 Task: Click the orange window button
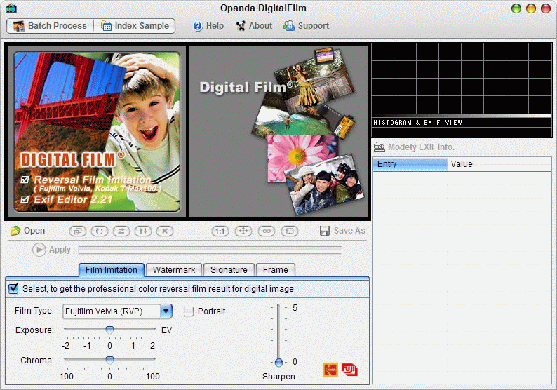(531, 8)
